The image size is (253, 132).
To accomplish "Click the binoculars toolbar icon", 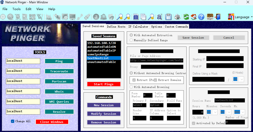I will click(111, 17).
